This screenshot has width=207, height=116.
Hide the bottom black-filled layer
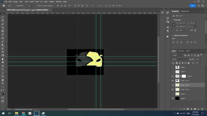(173, 98)
